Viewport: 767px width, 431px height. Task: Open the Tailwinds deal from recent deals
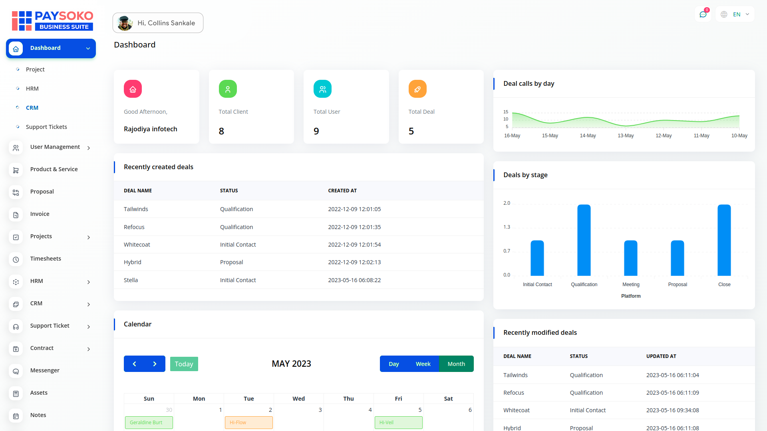[136, 209]
